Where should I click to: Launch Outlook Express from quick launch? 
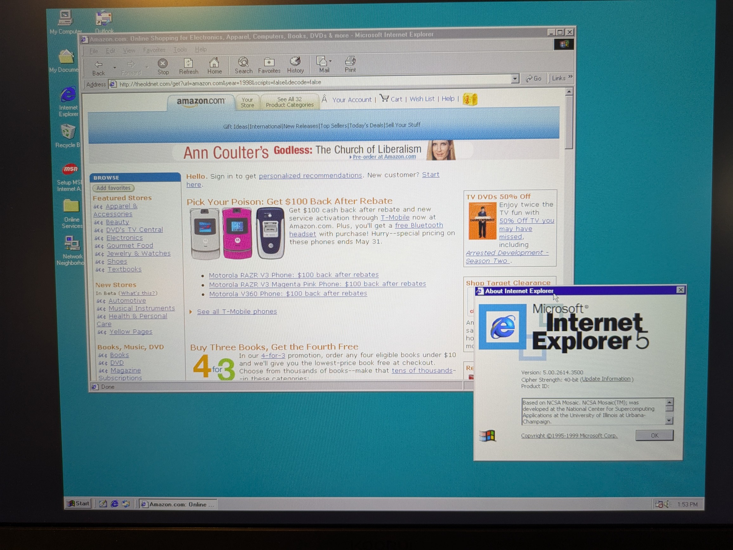point(126,504)
